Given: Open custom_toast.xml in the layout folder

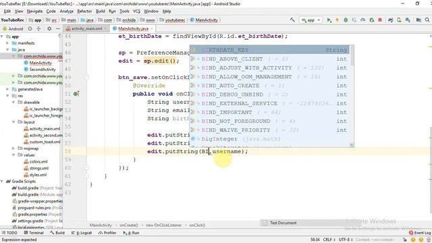Looking at the screenshot, I should (x=45, y=142).
